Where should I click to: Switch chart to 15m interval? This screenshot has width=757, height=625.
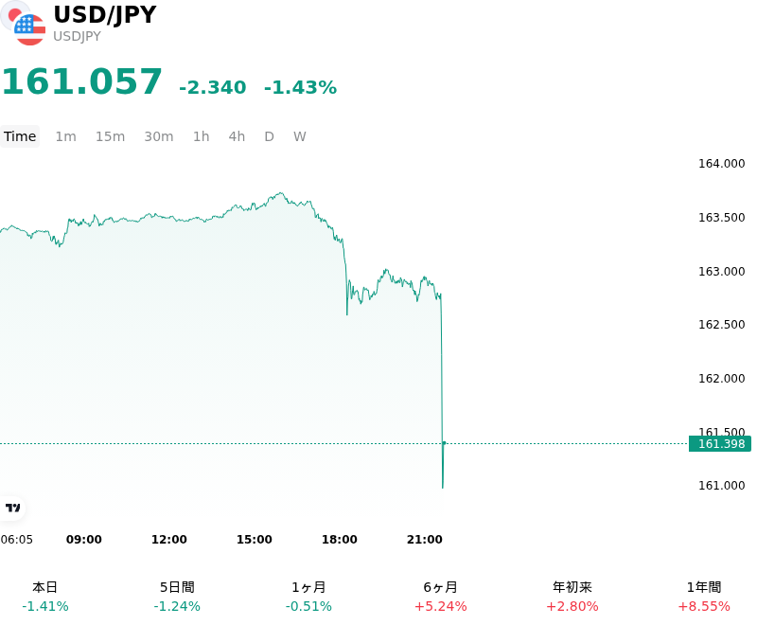(110, 136)
